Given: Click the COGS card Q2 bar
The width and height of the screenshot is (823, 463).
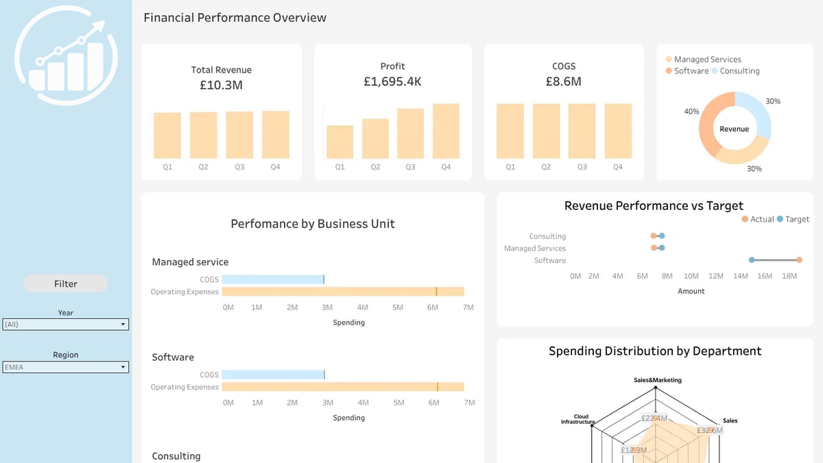Looking at the screenshot, I should tap(546, 132).
